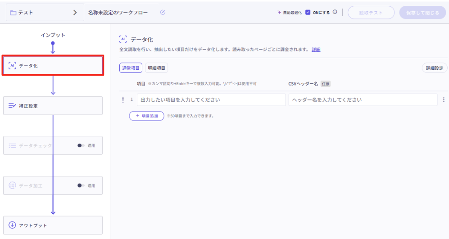Click the CSV ヘッダー名 input field

pos(363,100)
